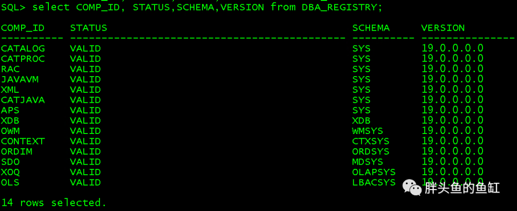Viewport: 517px width, 211px height.
Task: Click the CONTEXT component entry
Action: click(x=23, y=141)
